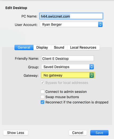Viewport: 114px width, 139px height.
Task: Click the Cancel button
Action: point(78,133)
